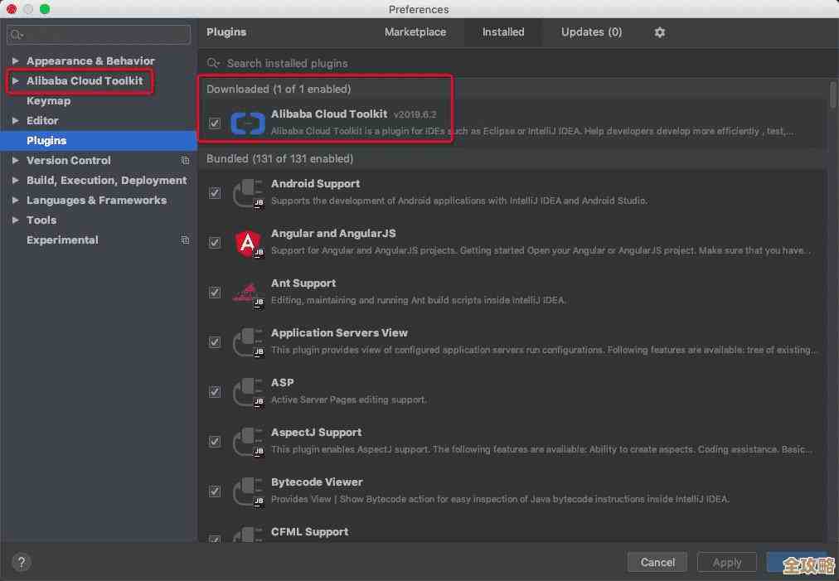Click the Android Support plugin icon

coord(247,192)
